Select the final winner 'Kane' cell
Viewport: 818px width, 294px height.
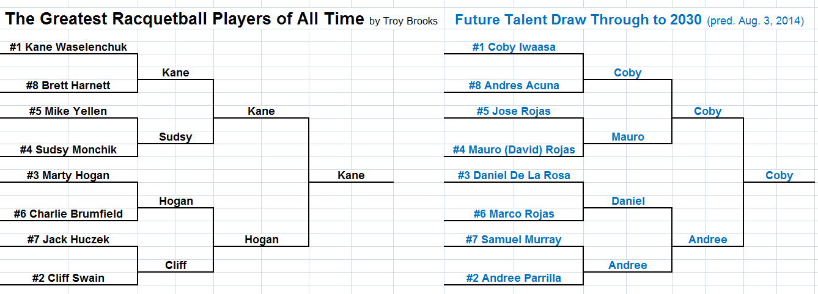coord(351,175)
